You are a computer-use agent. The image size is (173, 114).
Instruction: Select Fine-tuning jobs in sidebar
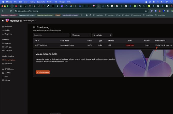tap(9, 60)
